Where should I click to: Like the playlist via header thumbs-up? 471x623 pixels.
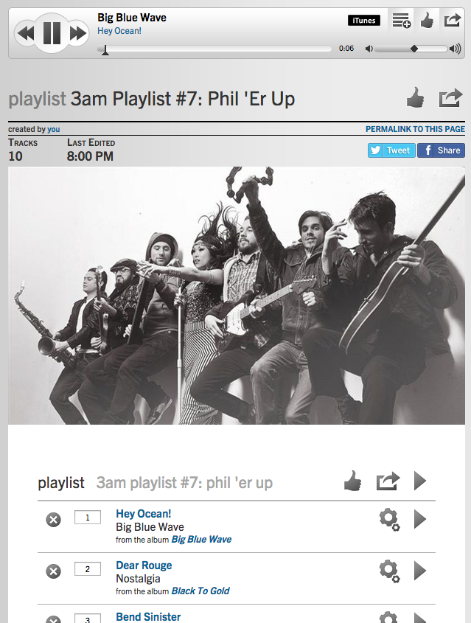pyautogui.click(x=416, y=98)
